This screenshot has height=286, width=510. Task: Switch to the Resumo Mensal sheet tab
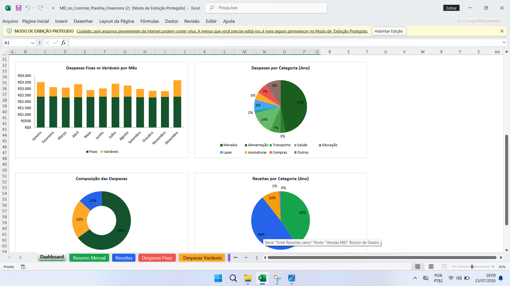(89, 258)
